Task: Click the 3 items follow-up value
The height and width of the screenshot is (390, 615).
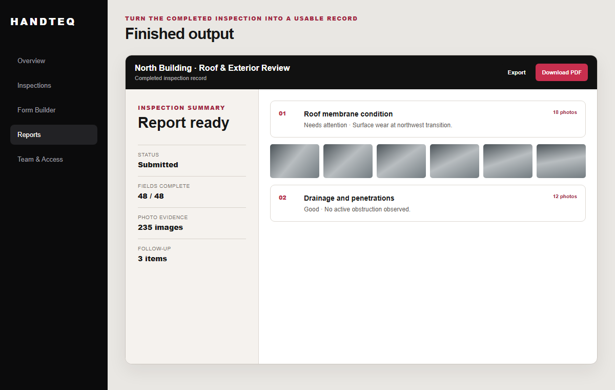Action: point(152,259)
